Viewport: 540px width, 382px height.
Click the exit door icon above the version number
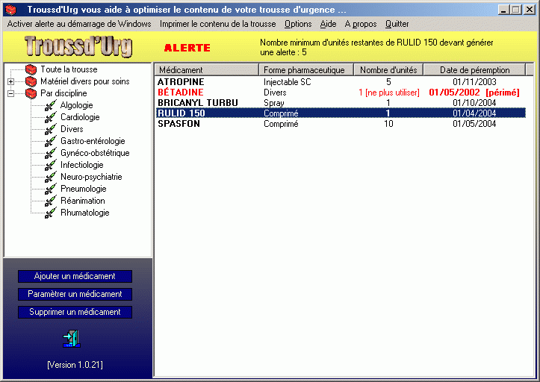72,339
